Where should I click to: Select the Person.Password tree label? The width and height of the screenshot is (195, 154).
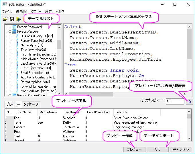(29, 27)
